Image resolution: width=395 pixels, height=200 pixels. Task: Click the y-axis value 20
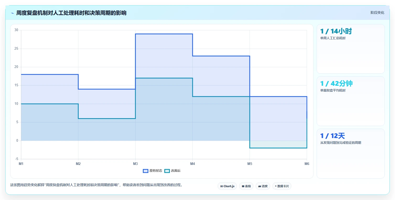click(16, 67)
